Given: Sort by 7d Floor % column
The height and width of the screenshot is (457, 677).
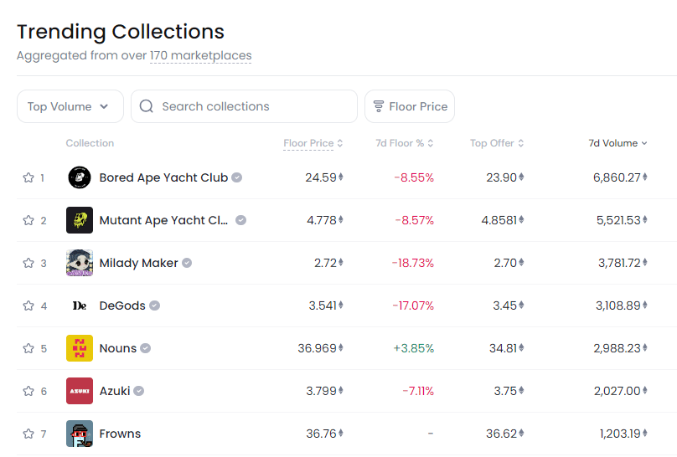Looking at the screenshot, I should click(405, 143).
